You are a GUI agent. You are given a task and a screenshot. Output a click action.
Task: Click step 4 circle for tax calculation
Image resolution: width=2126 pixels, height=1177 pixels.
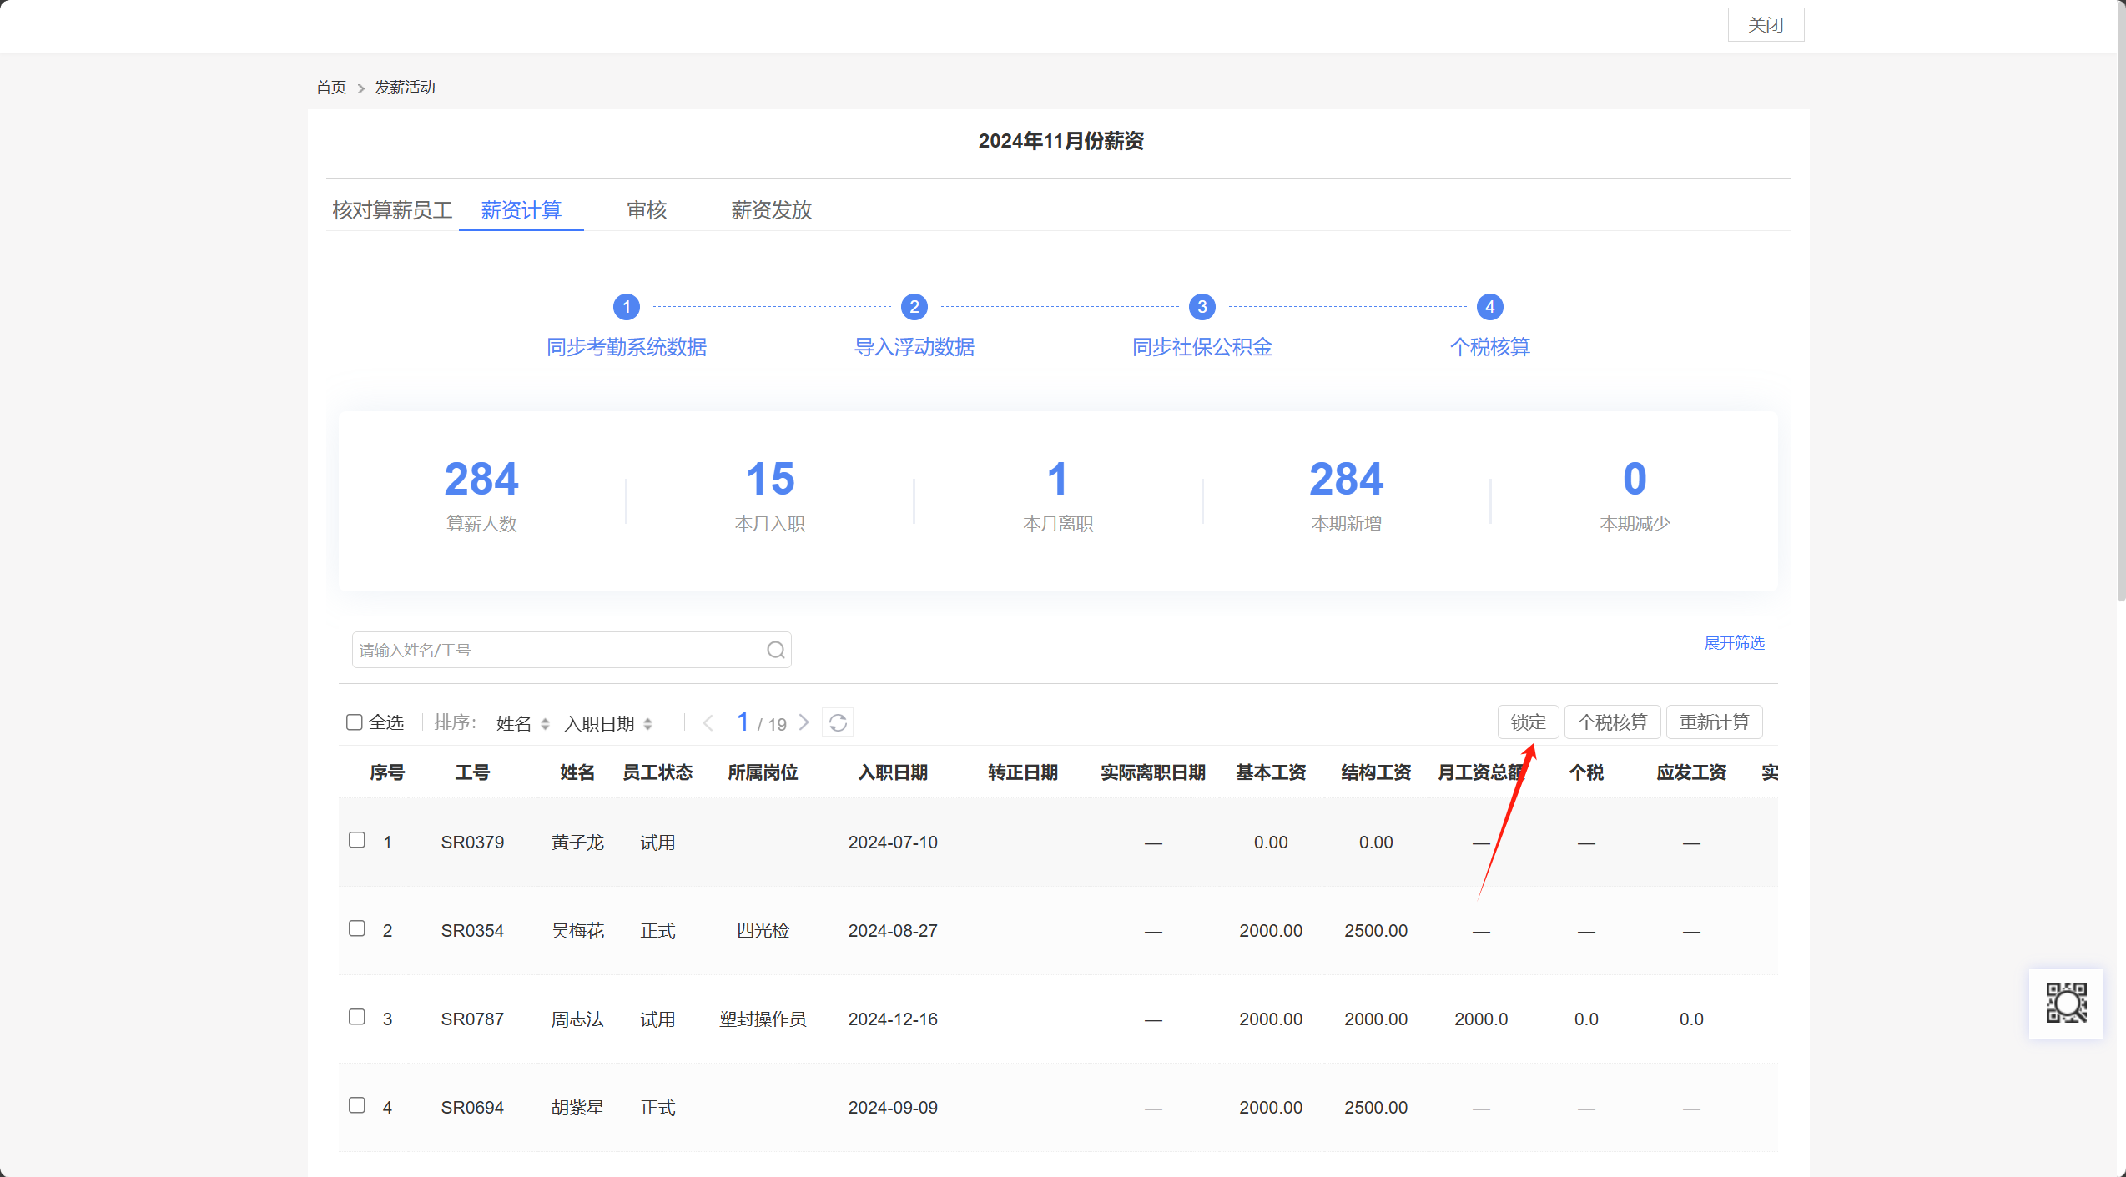pos(1490,307)
